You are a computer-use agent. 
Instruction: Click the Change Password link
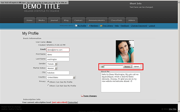[139, 25]
